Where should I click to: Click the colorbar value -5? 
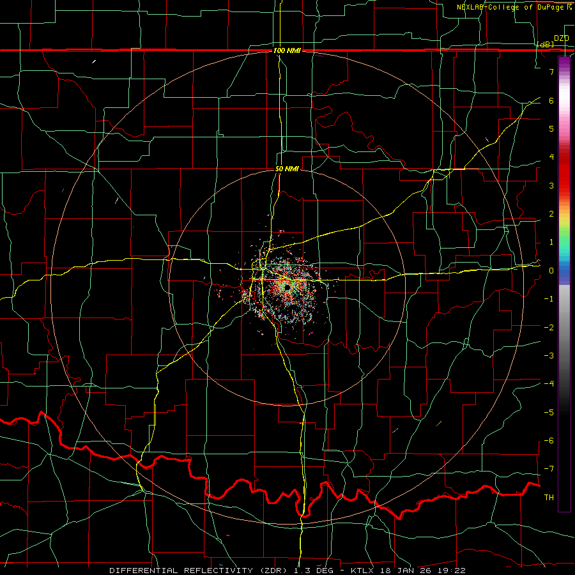click(x=549, y=413)
